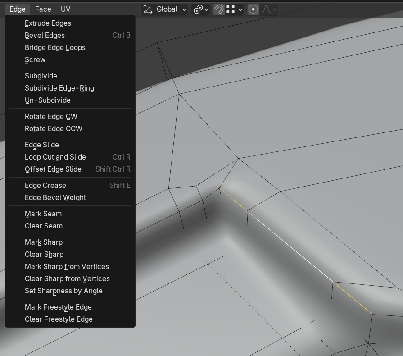Click the proportional falloff curve icon
The height and width of the screenshot is (356, 403).
(x=266, y=9)
